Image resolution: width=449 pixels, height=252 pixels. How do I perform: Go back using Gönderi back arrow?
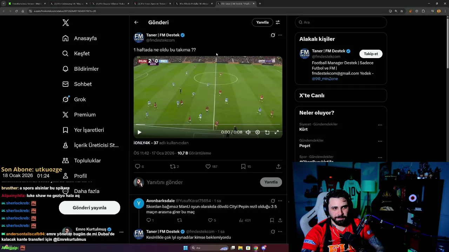click(x=136, y=22)
